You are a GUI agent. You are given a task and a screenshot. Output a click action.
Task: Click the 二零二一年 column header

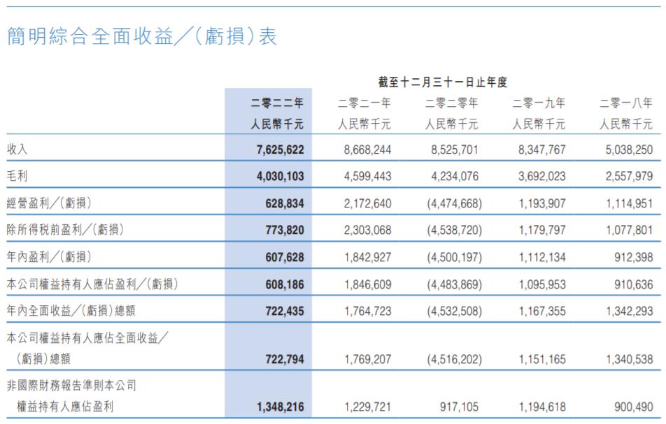362,102
